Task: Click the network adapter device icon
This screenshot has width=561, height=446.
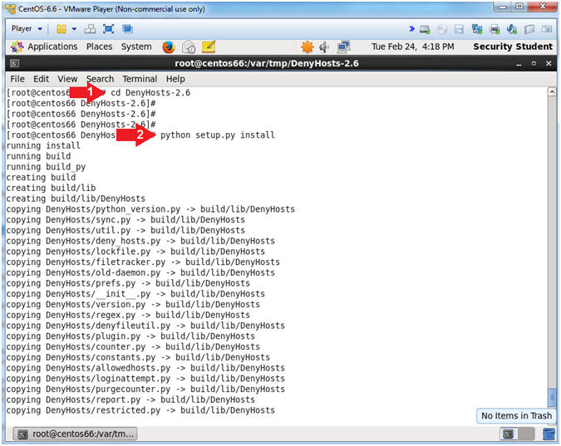Action: click(x=477, y=29)
